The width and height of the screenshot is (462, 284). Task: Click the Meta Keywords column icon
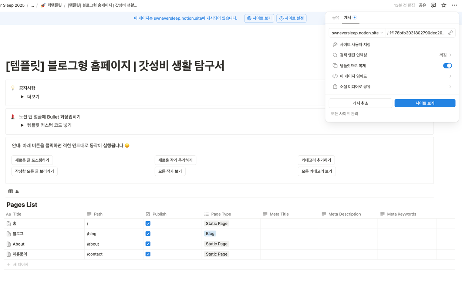(x=382, y=214)
